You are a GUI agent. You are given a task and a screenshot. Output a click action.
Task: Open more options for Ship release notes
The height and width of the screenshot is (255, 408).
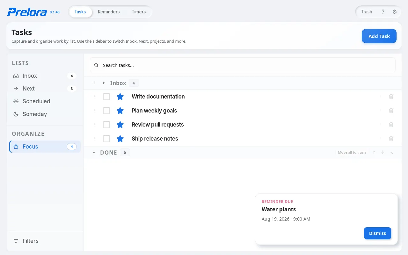(381, 139)
